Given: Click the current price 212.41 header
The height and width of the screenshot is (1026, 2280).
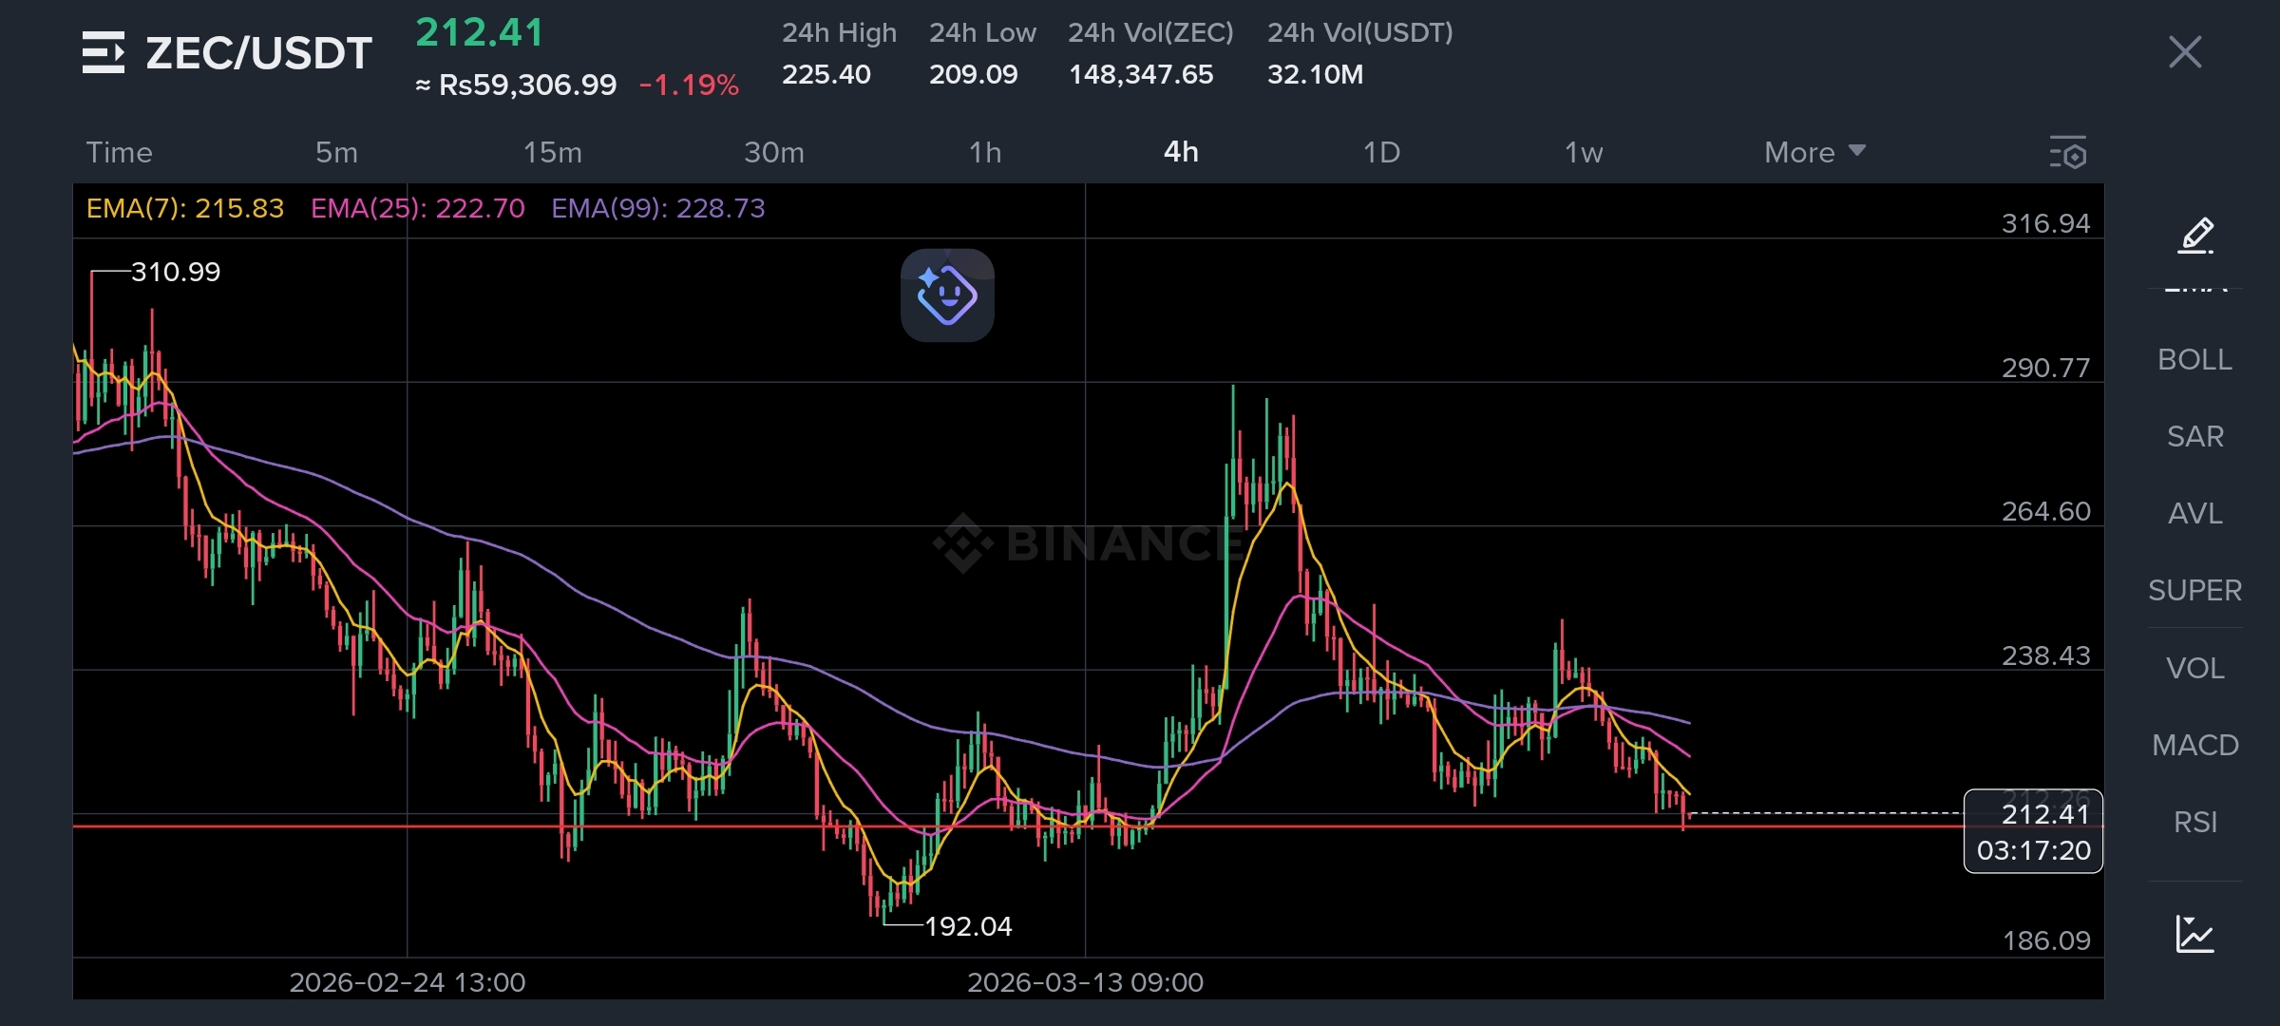Looking at the screenshot, I should 480,33.
